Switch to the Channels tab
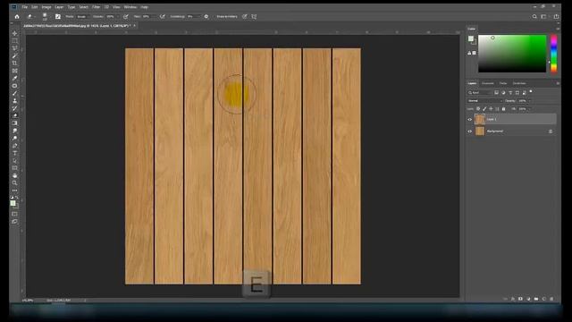The height and width of the screenshot is (322, 572). (x=488, y=83)
